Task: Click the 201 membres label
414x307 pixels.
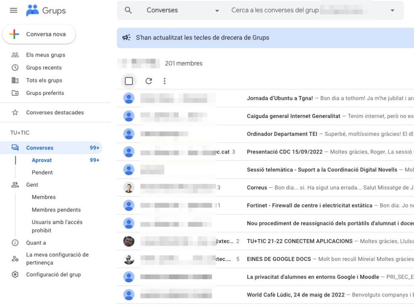Action: click(x=184, y=63)
